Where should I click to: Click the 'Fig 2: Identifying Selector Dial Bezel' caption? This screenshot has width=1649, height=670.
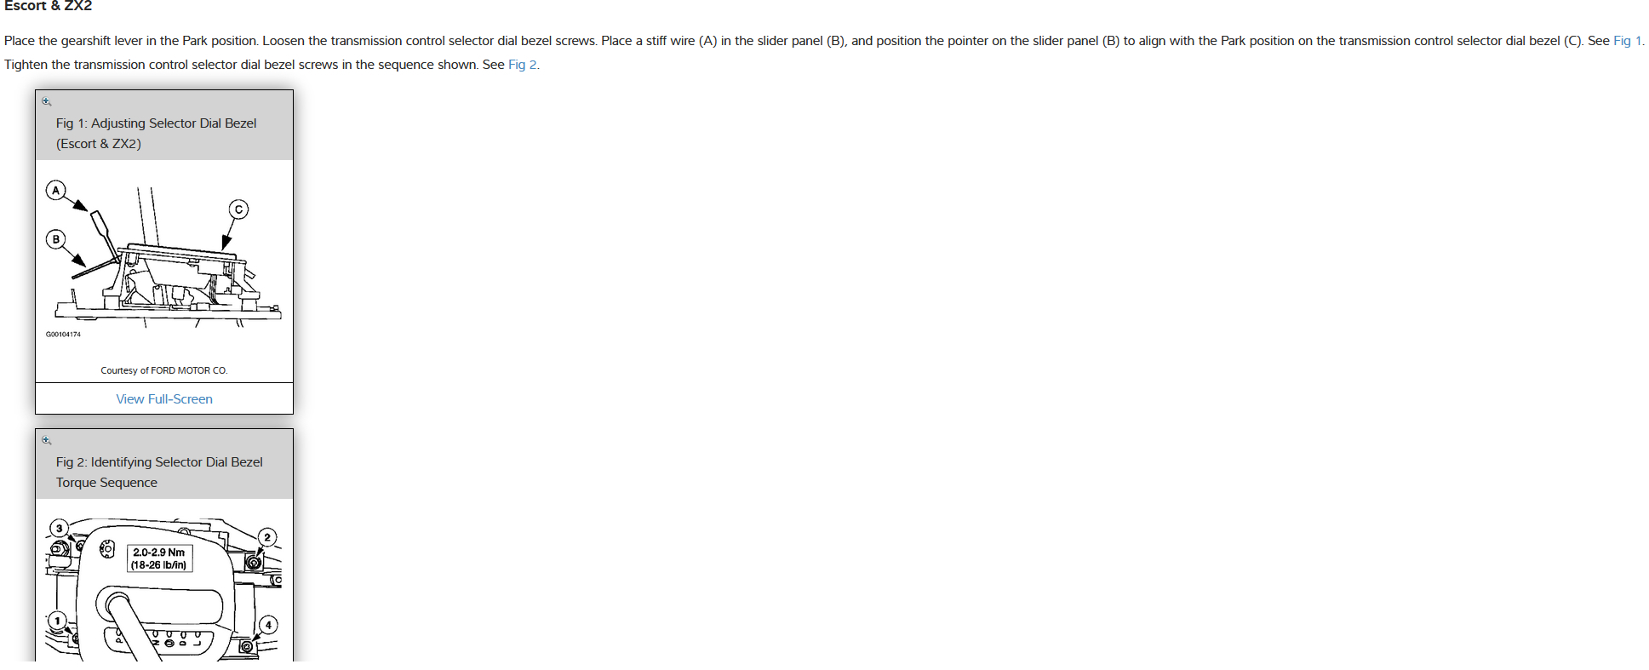(159, 462)
